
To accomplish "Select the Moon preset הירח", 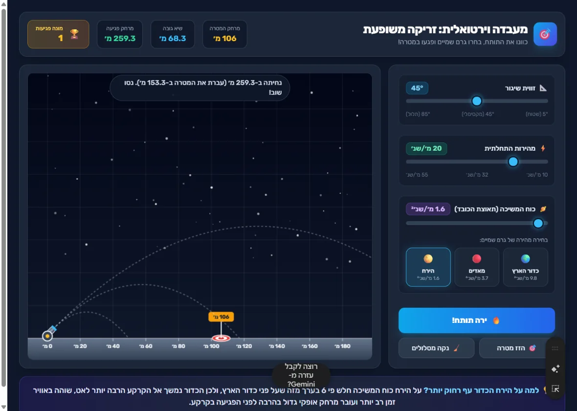I will pos(428,267).
